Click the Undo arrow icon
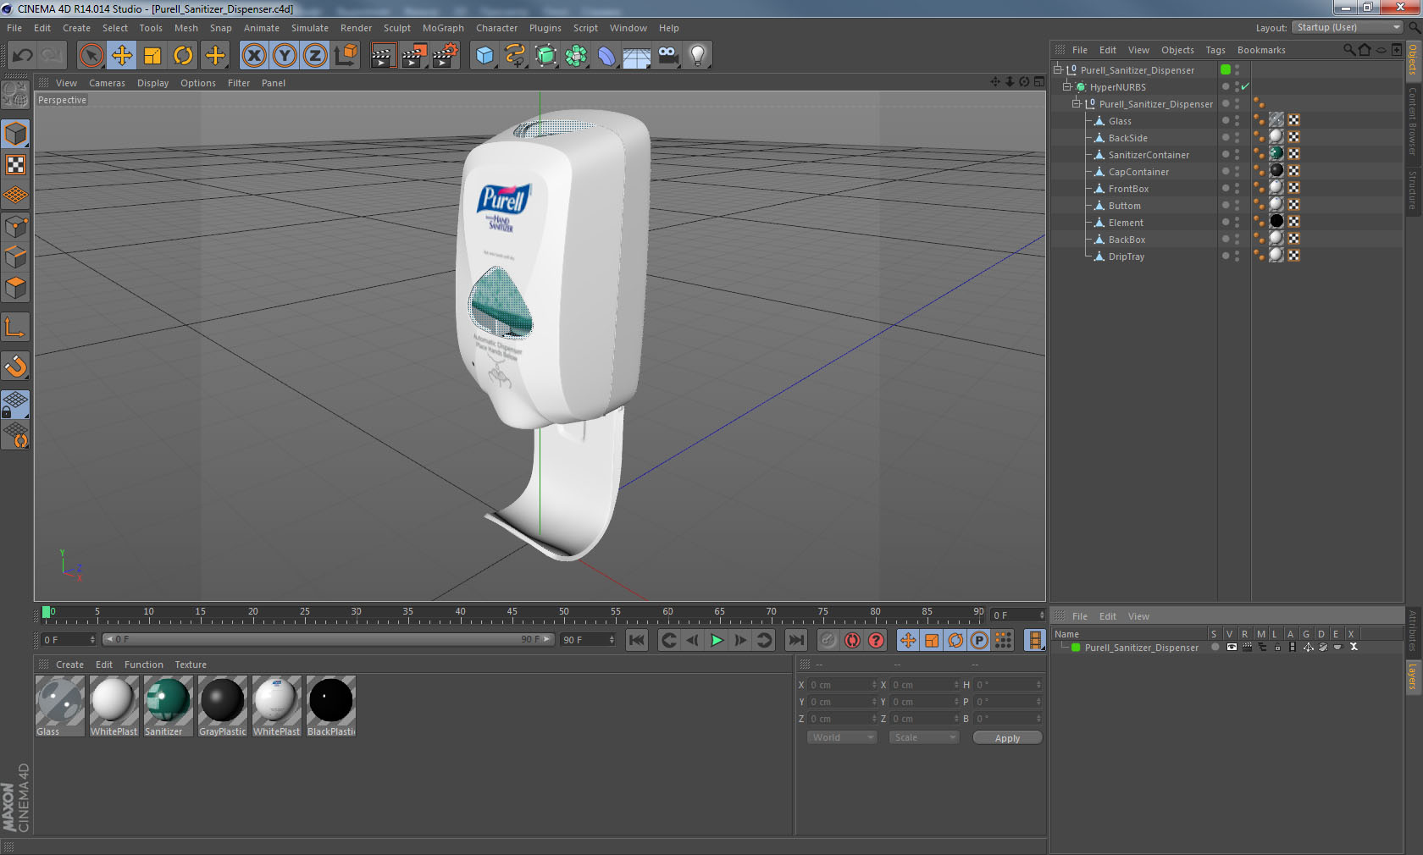Viewport: 1423px width, 855px height. (x=22, y=56)
